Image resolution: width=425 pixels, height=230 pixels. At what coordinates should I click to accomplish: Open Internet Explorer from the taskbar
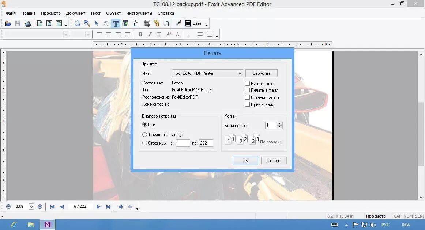click(x=14, y=225)
